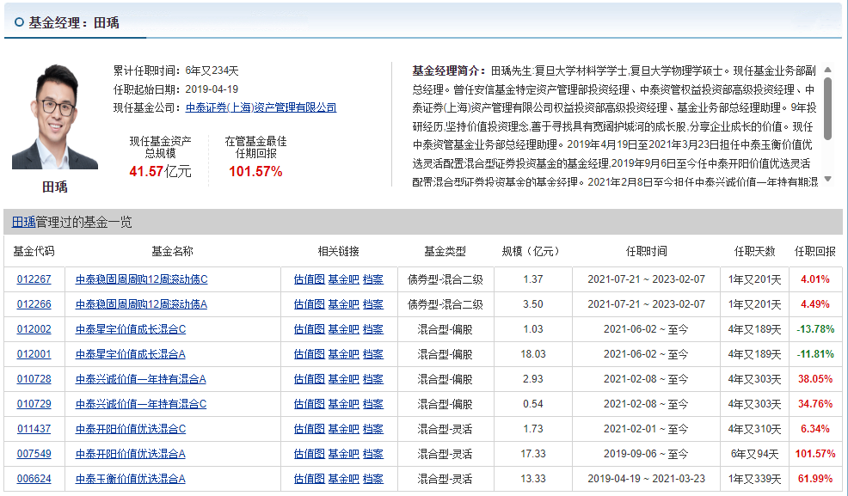View 估值图 for fund 006624
Viewport: 848px width, 496px height.
pyautogui.click(x=310, y=478)
